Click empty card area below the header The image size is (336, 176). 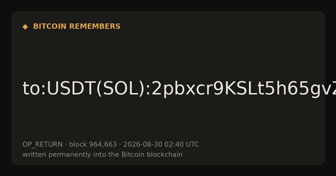tap(168, 53)
